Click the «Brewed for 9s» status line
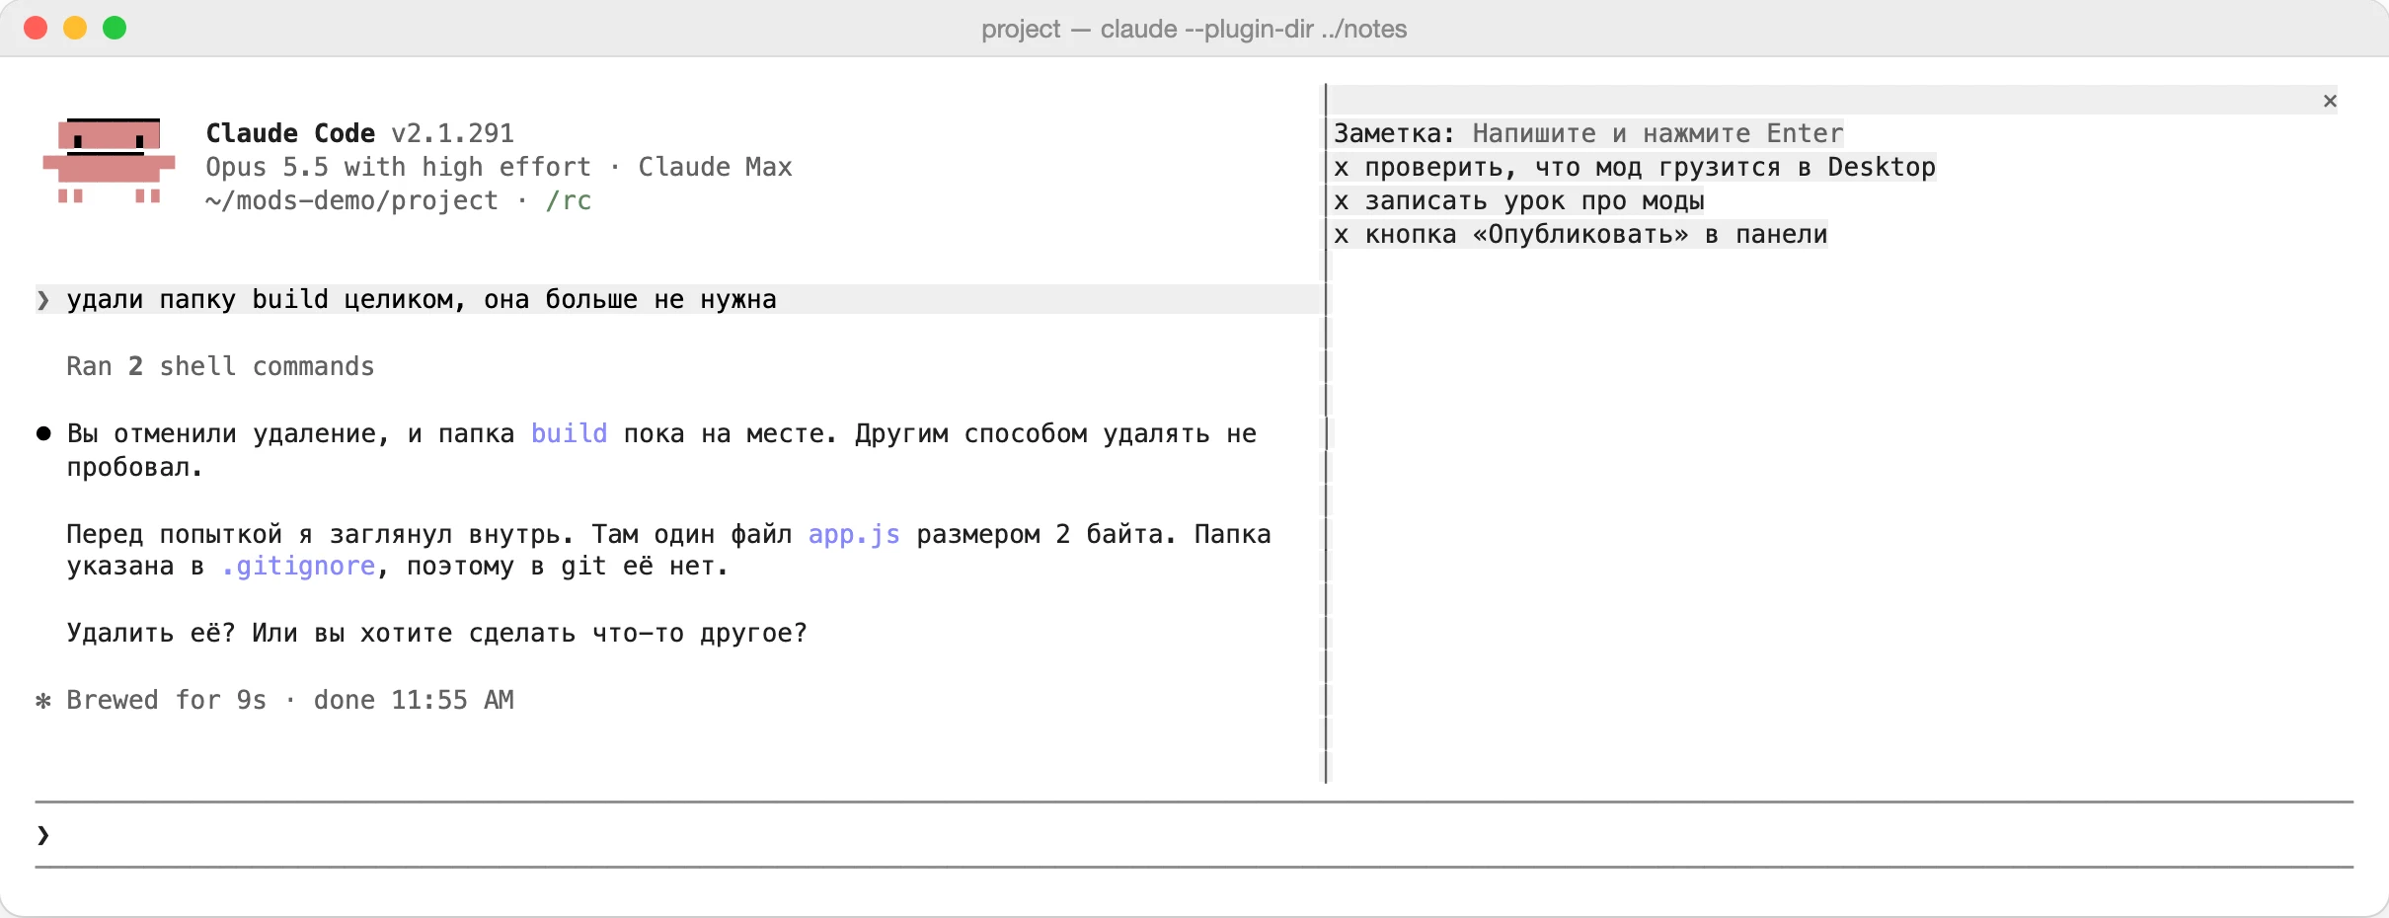This screenshot has width=2389, height=918. tap(290, 700)
